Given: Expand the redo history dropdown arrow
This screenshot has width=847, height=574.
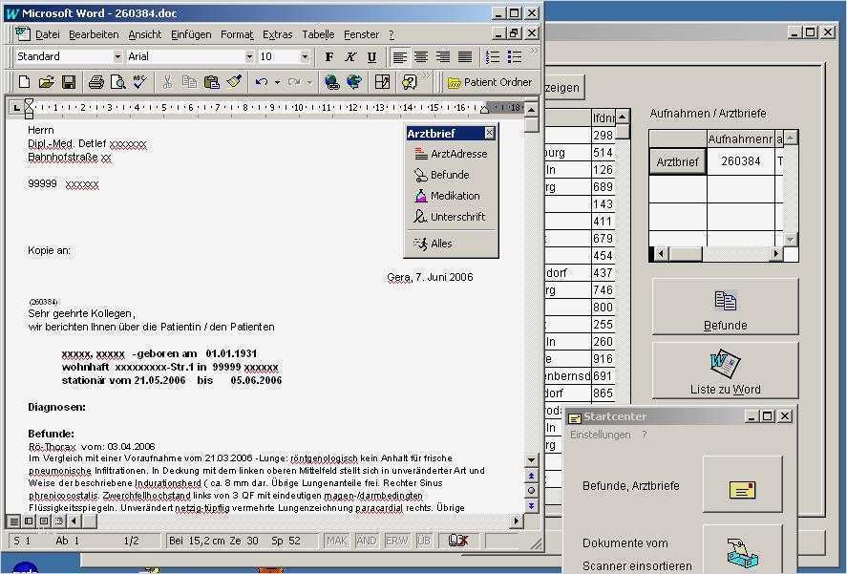Looking at the screenshot, I should [x=309, y=82].
